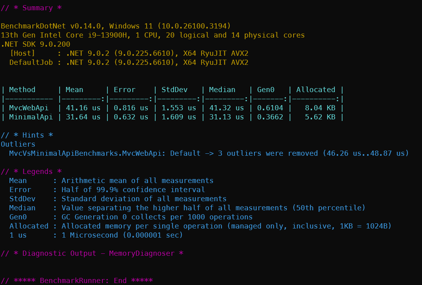This screenshot has height=285, width=422.
Task: Click the Gen0 value 0.6104
Action: coord(270,108)
